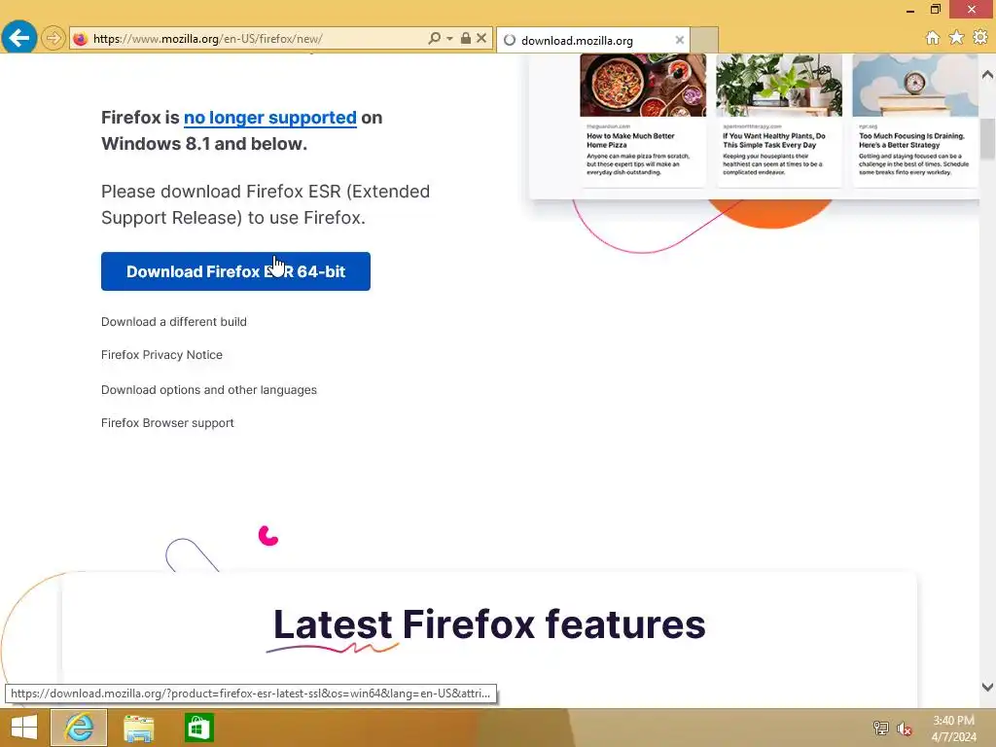996x747 pixels.
Task: Click the "Latest Firefox features" heading
Action: (489, 624)
